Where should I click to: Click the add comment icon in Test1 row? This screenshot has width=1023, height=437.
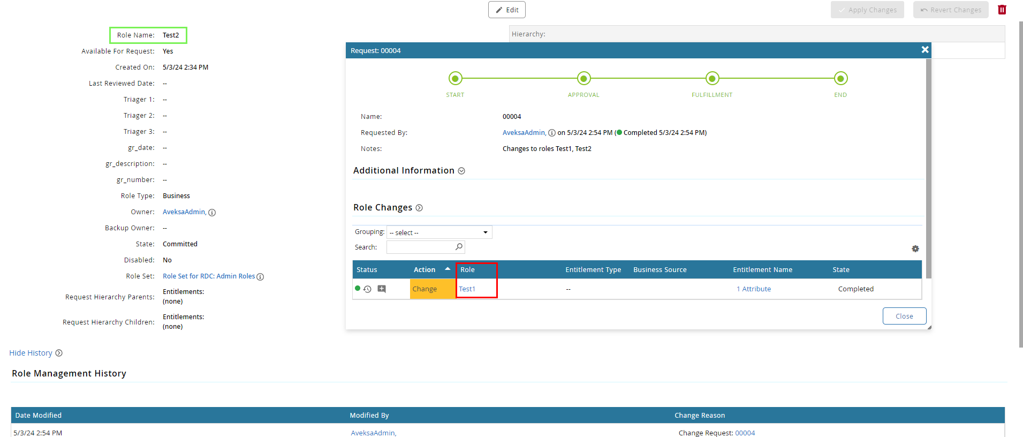coord(382,289)
